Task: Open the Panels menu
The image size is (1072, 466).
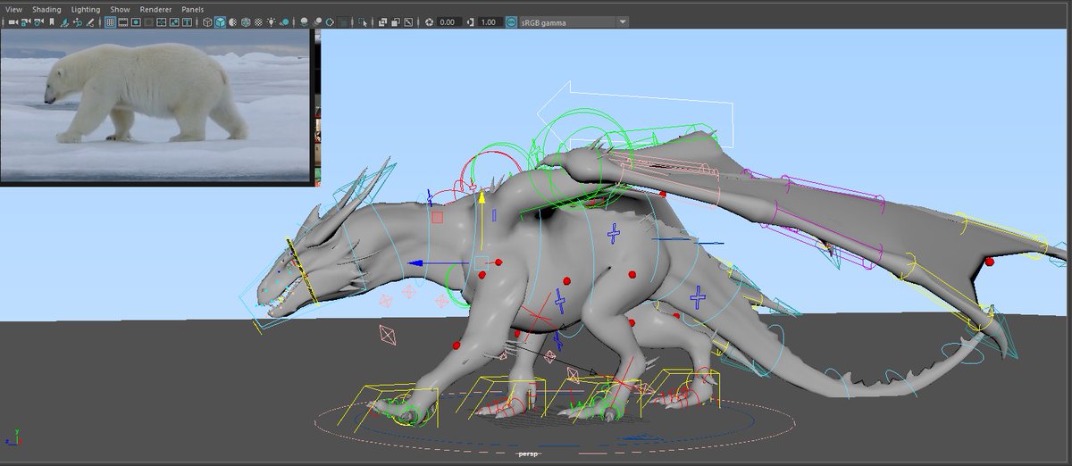Action: 192,9
